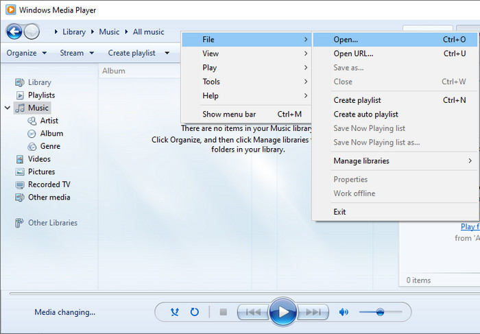The image size is (480, 334).
Task: Click the Create playlist toolbar button
Action: point(132,53)
